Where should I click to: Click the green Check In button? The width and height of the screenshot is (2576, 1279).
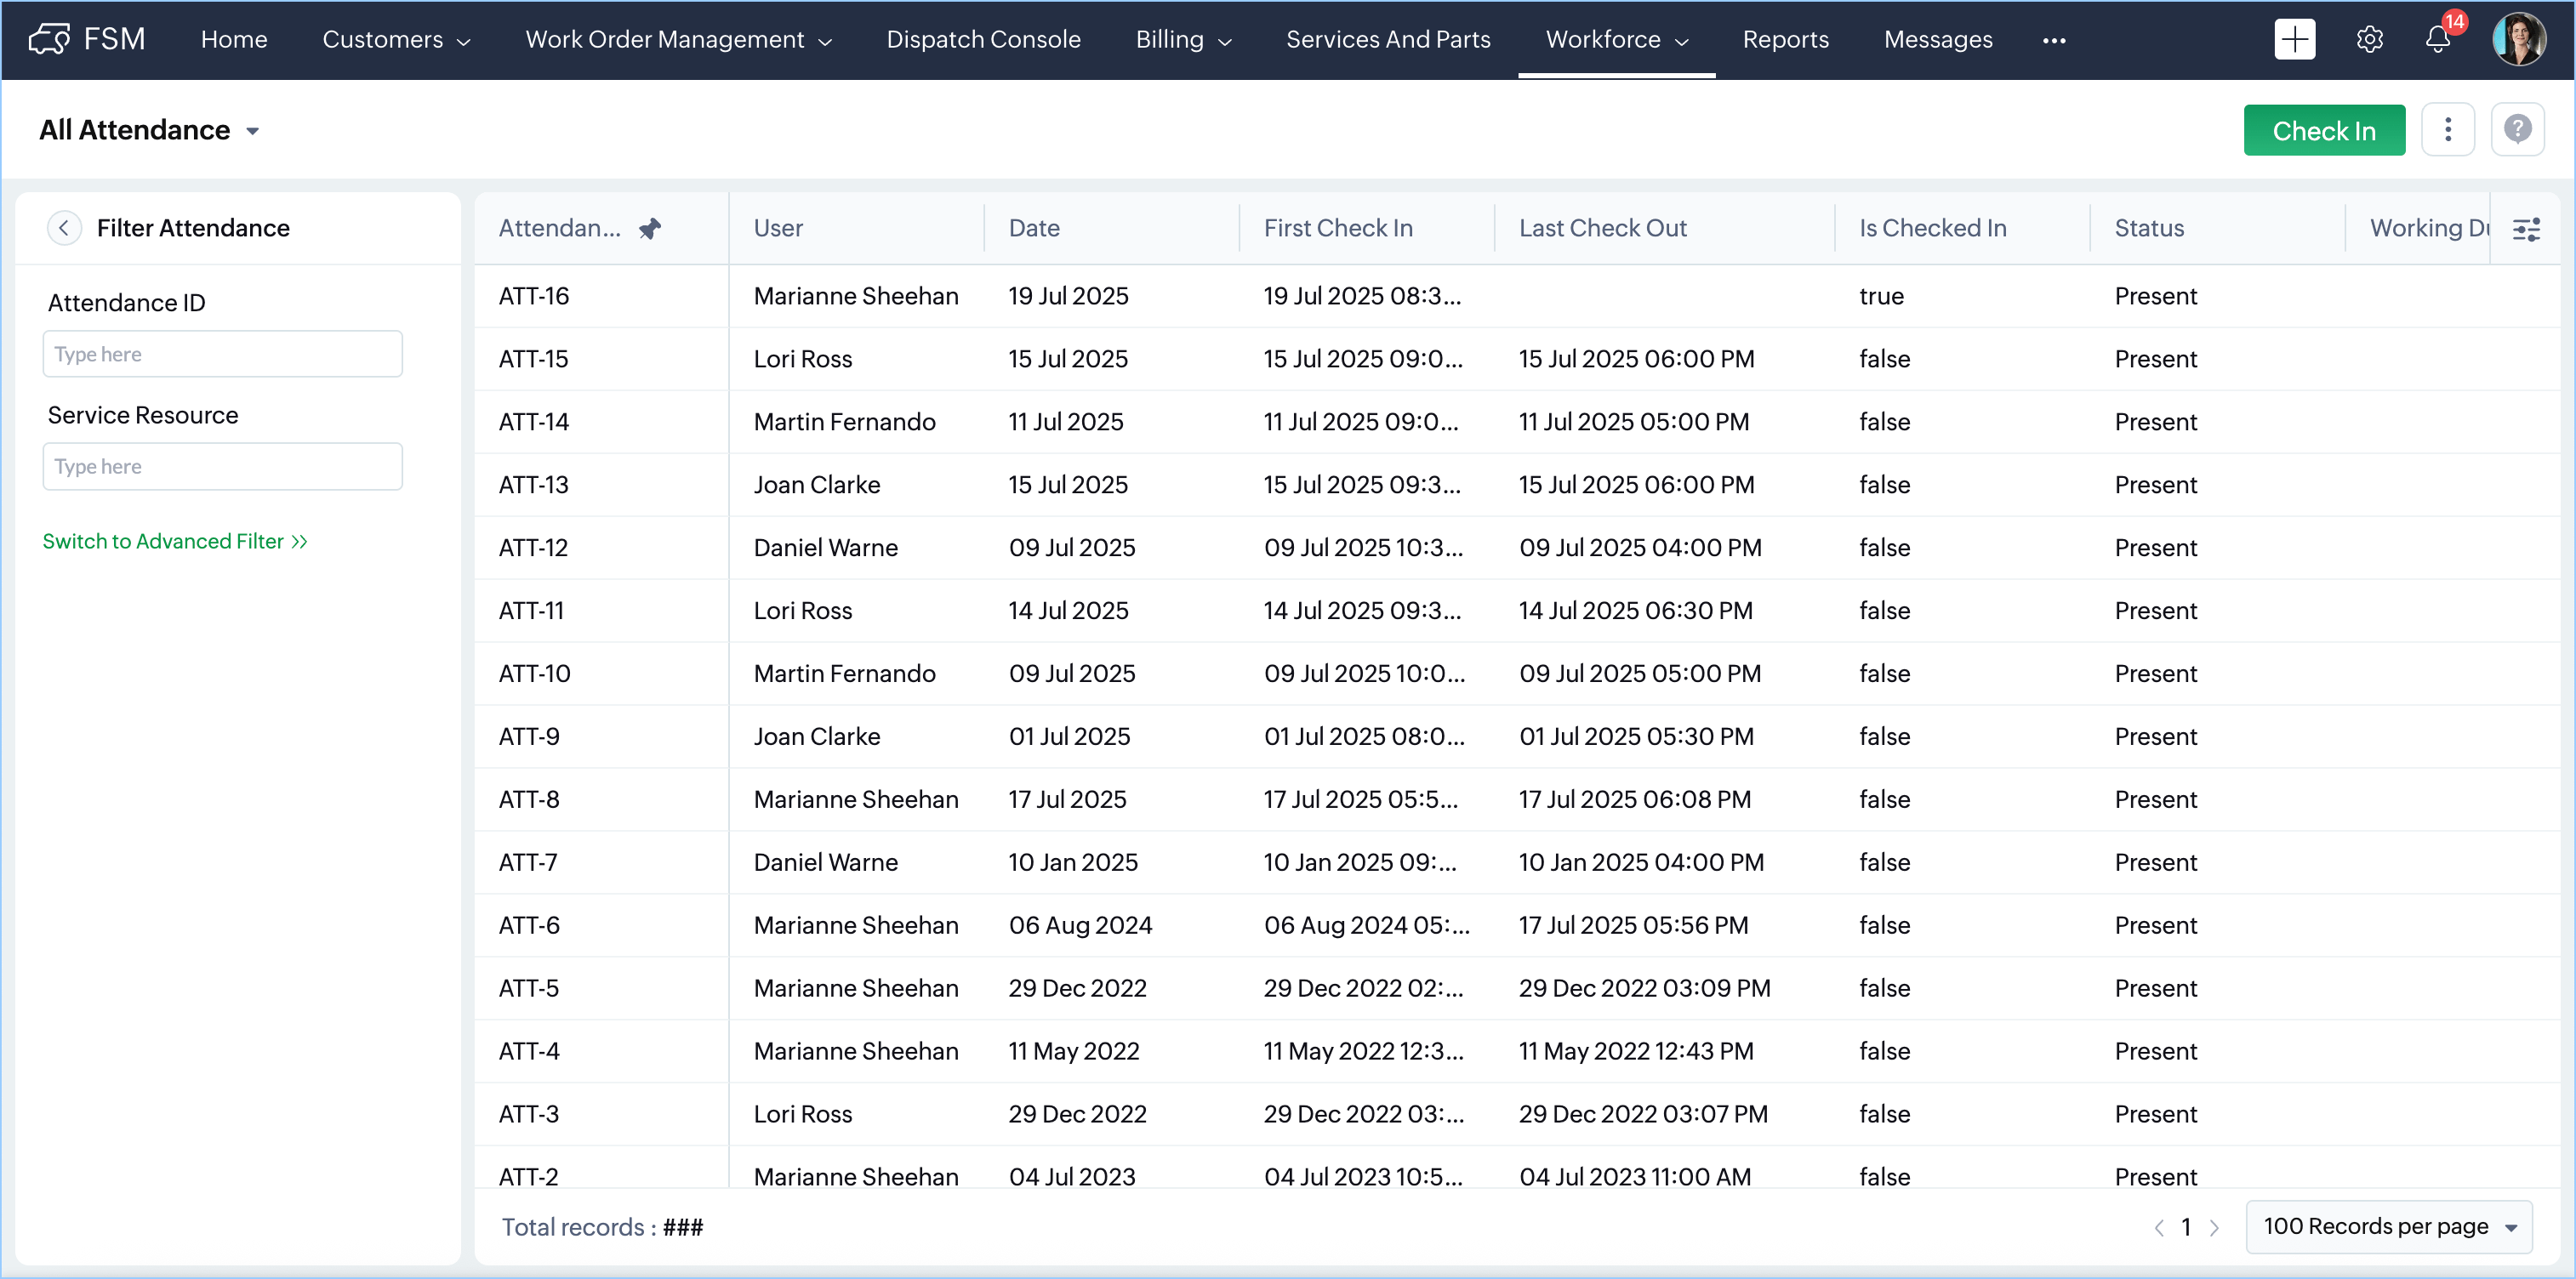pyautogui.click(x=2323, y=130)
